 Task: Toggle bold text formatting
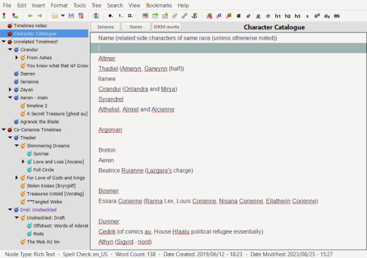click(239, 16)
